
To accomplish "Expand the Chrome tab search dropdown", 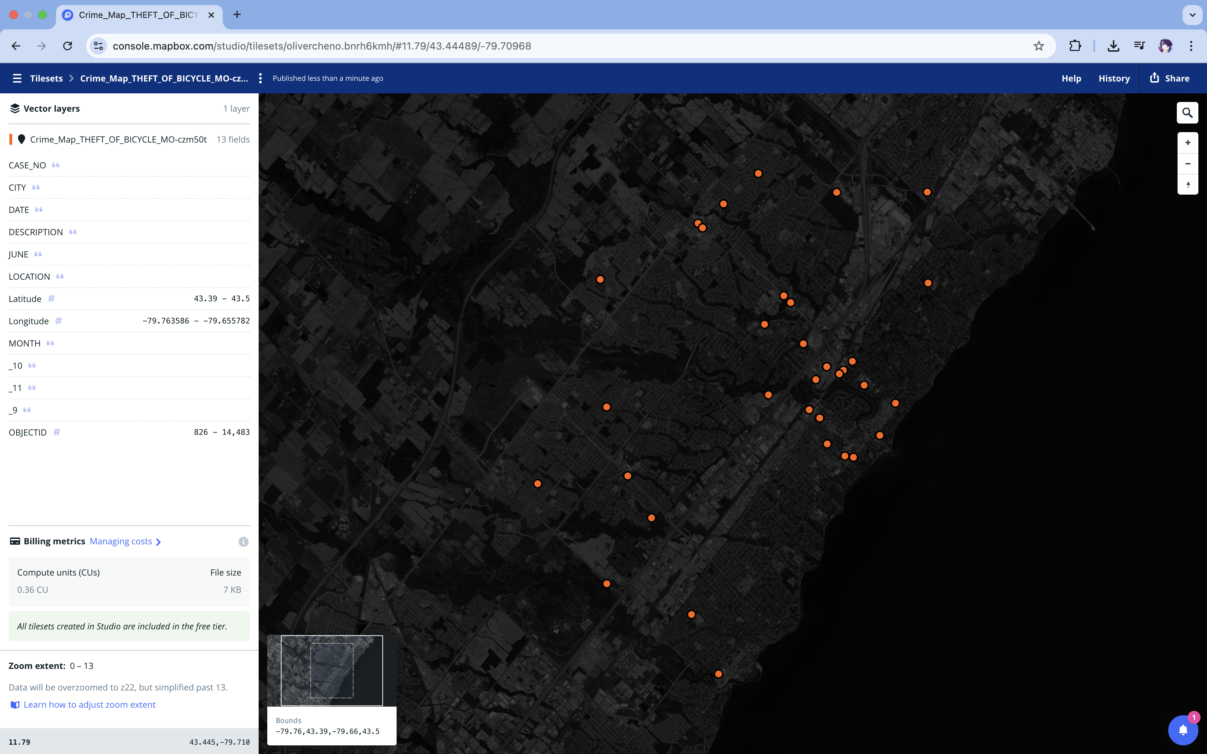I will 1192,15.
